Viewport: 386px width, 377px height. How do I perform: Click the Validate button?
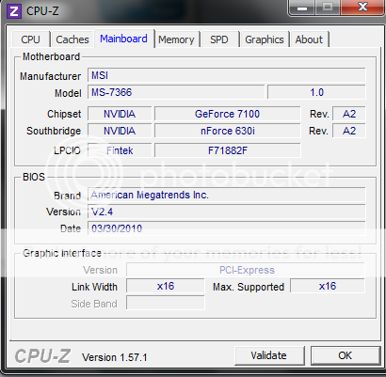(x=269, y=355)
